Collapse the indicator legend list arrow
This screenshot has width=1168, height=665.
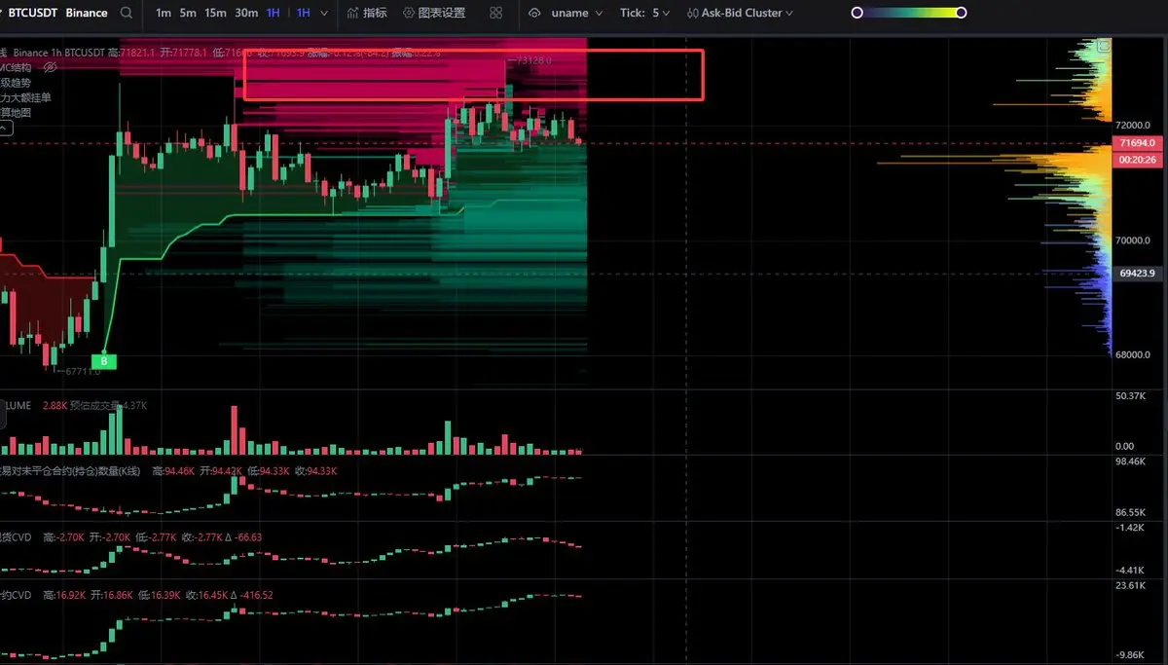pyautogui.click(x=5, y=128)
